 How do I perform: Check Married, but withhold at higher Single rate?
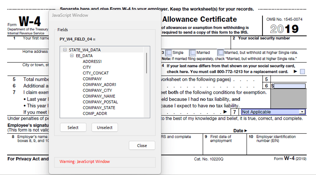click(221, 52)
